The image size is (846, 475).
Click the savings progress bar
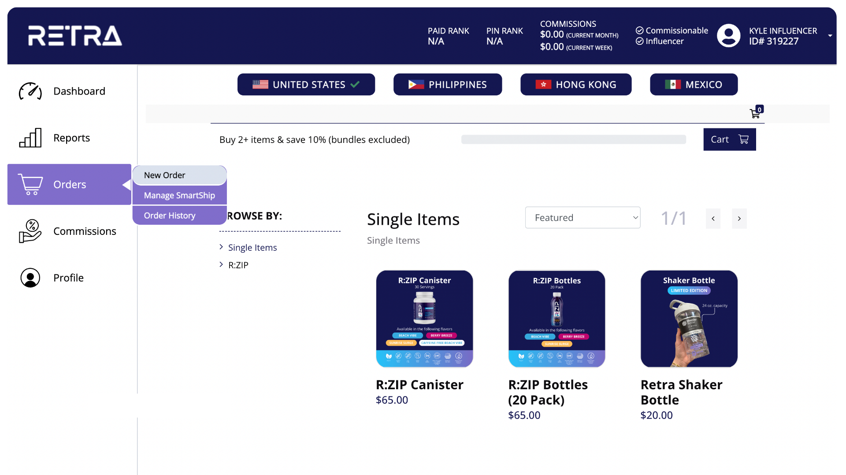click(x=573, y=139)
